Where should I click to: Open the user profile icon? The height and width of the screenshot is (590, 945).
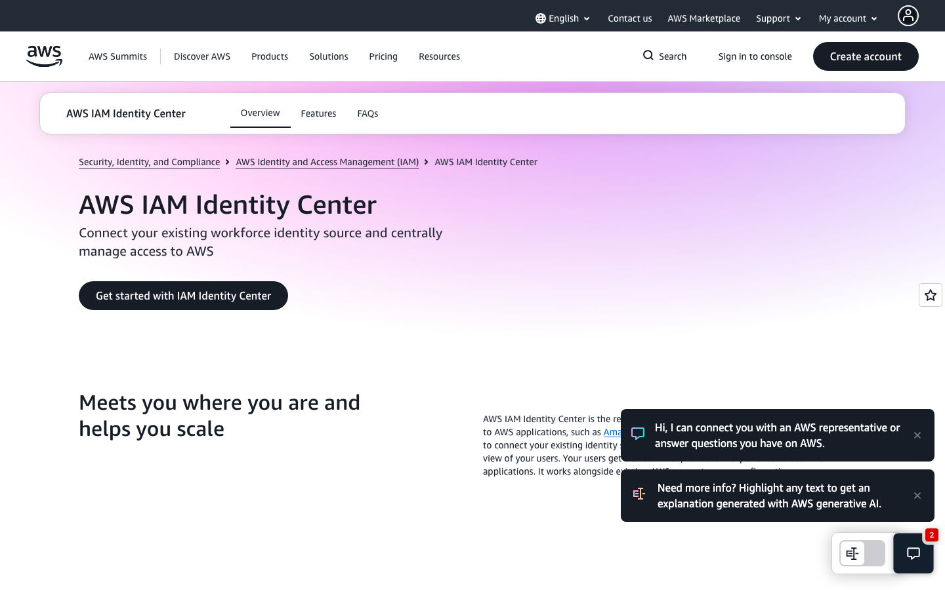point(908,16)
